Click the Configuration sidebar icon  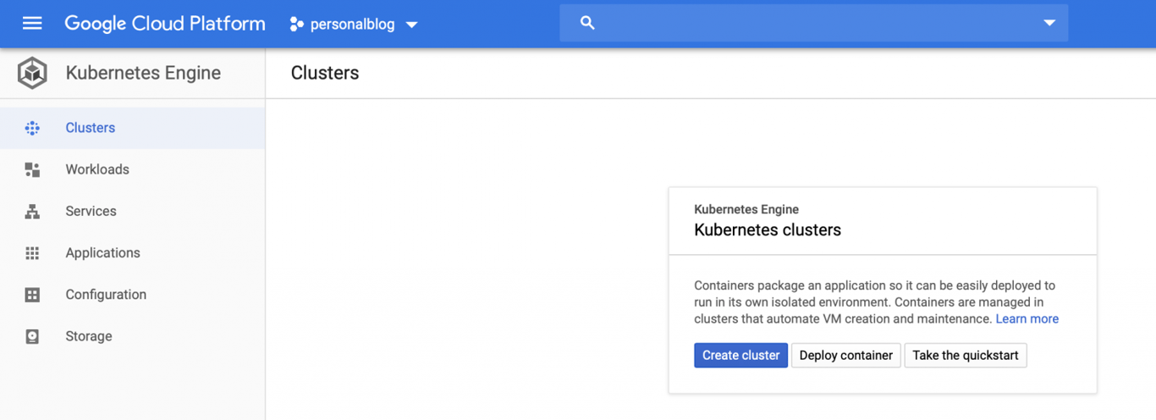coord(32,295)
